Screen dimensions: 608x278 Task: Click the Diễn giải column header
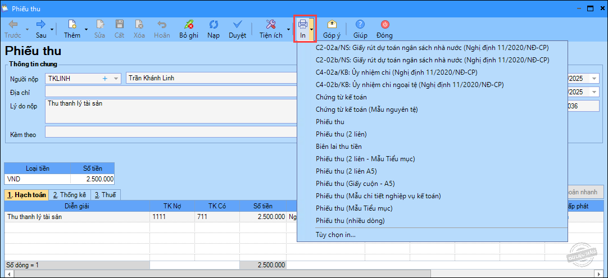(77, 206)
